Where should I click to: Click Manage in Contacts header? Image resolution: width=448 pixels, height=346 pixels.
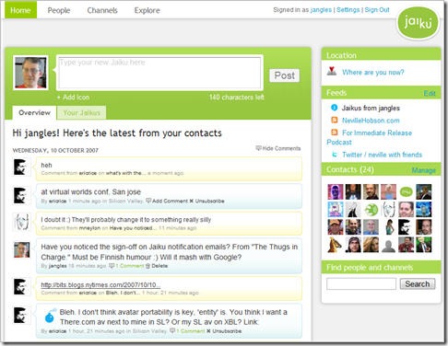pos(423,170)
